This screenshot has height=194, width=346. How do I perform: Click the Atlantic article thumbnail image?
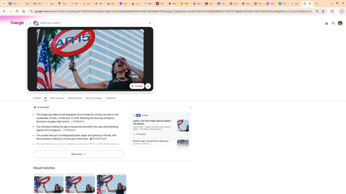click(x=183, y=125)
